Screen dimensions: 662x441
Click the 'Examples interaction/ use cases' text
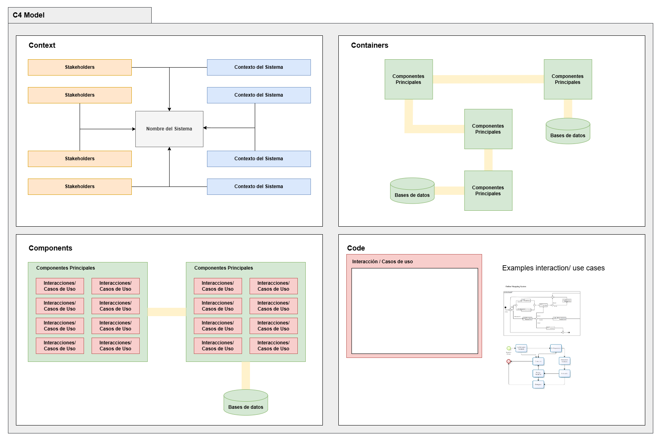[553, 268]
